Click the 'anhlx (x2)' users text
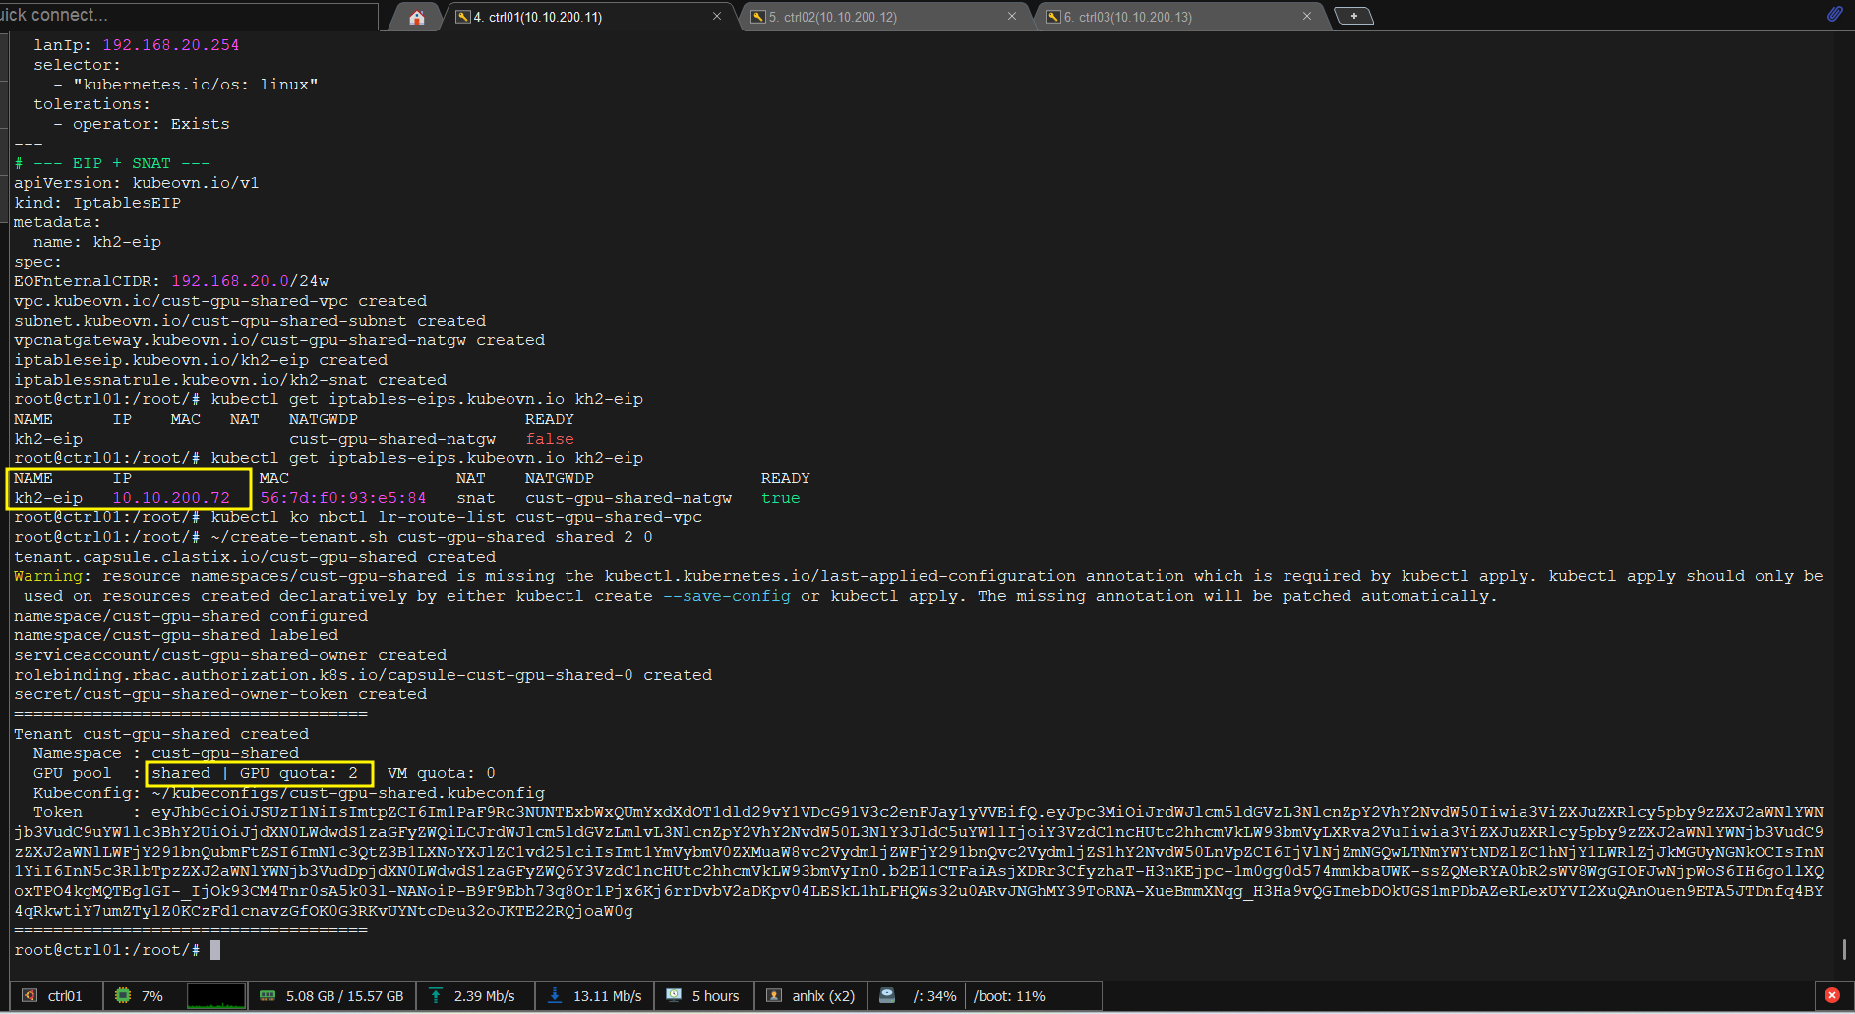This screenshot has height=1014, width=1855. [823, 996]
